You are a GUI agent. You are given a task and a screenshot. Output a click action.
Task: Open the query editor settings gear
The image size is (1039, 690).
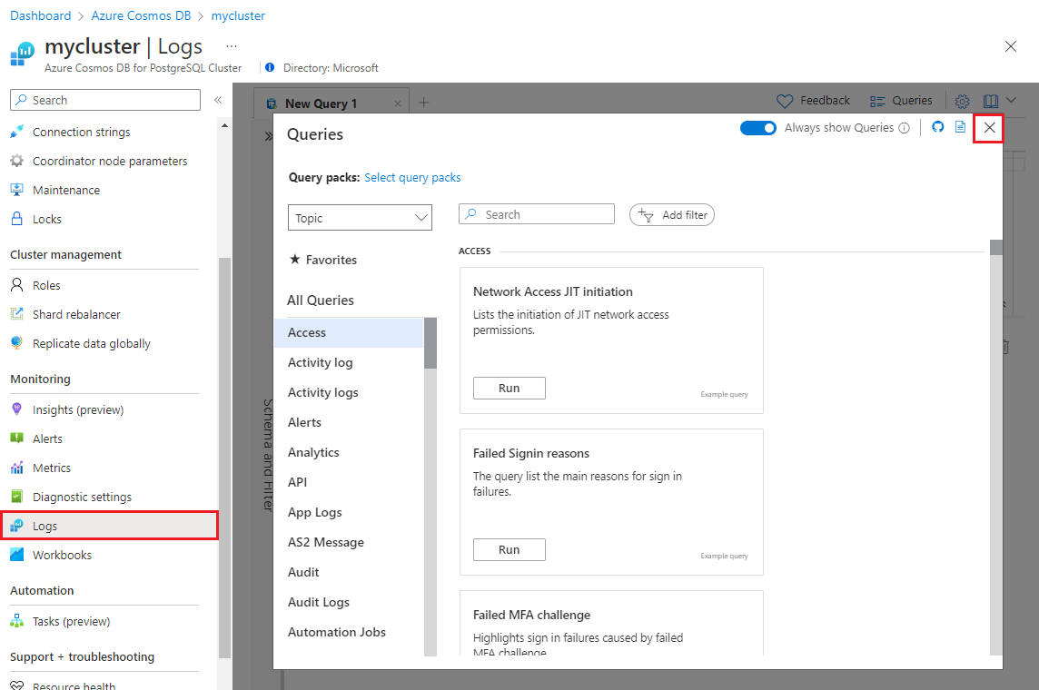pos(962,101)
